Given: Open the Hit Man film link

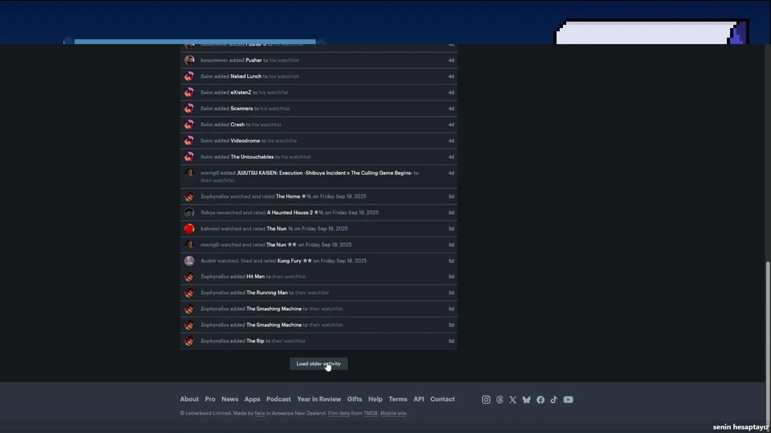Looking at the screenshot, I should pos(255,277).
